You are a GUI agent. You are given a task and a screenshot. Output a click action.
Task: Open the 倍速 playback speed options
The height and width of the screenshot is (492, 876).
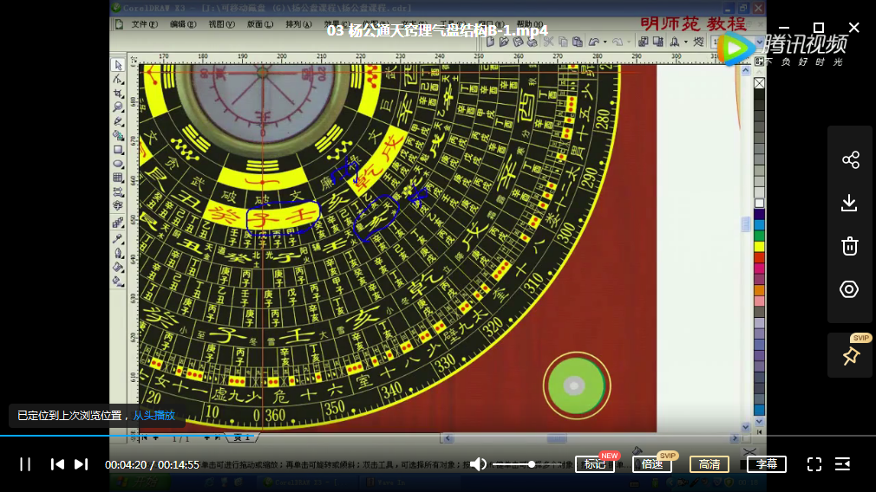click(x=652, y=464)
